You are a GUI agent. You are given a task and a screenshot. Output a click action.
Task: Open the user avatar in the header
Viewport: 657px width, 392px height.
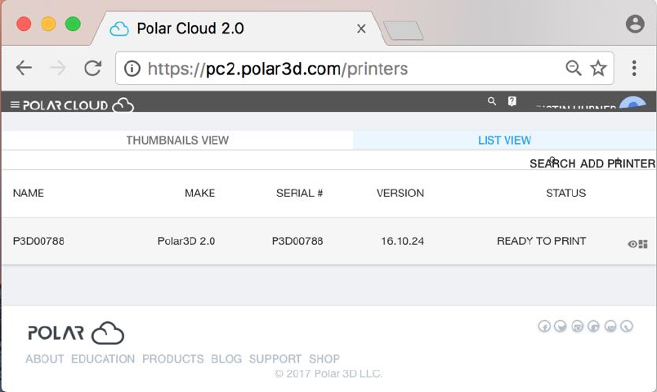(x=632, y=105)
